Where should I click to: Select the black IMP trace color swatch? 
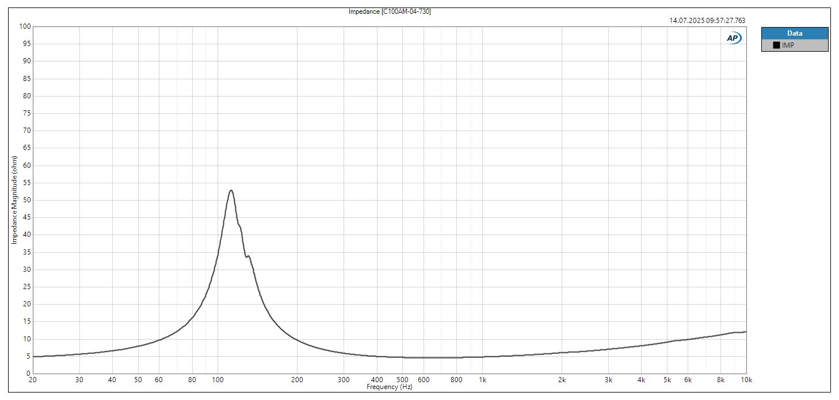(777, 45)
